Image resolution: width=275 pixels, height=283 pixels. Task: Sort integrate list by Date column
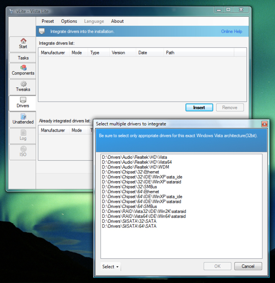150,53
